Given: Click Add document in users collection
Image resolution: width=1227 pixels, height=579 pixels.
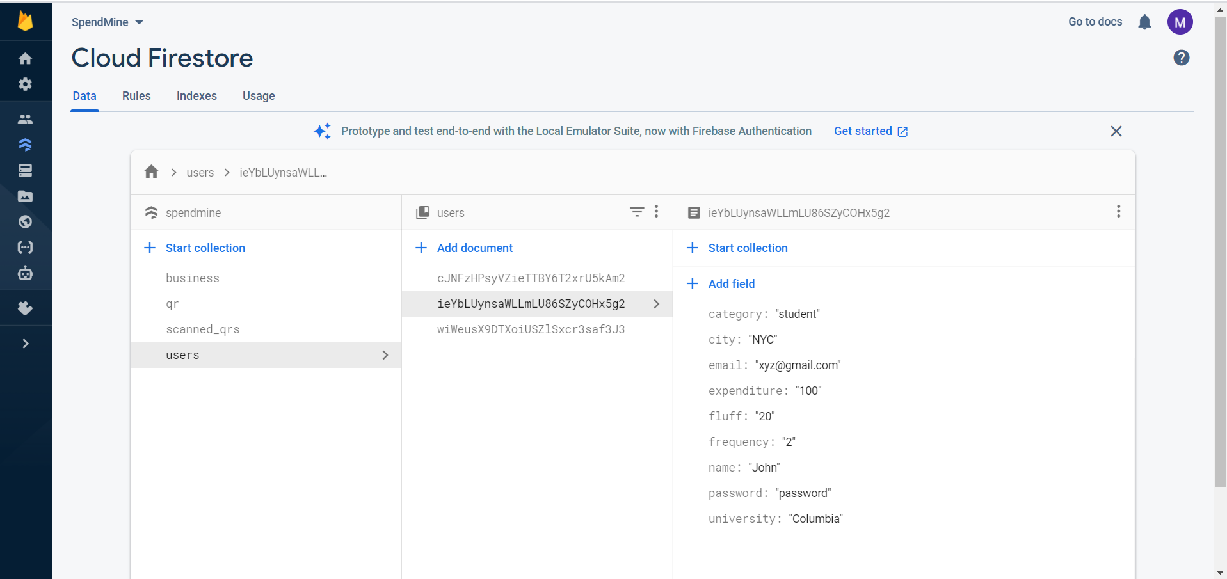Looking at the screenshot, I should (x=474, y=248).
